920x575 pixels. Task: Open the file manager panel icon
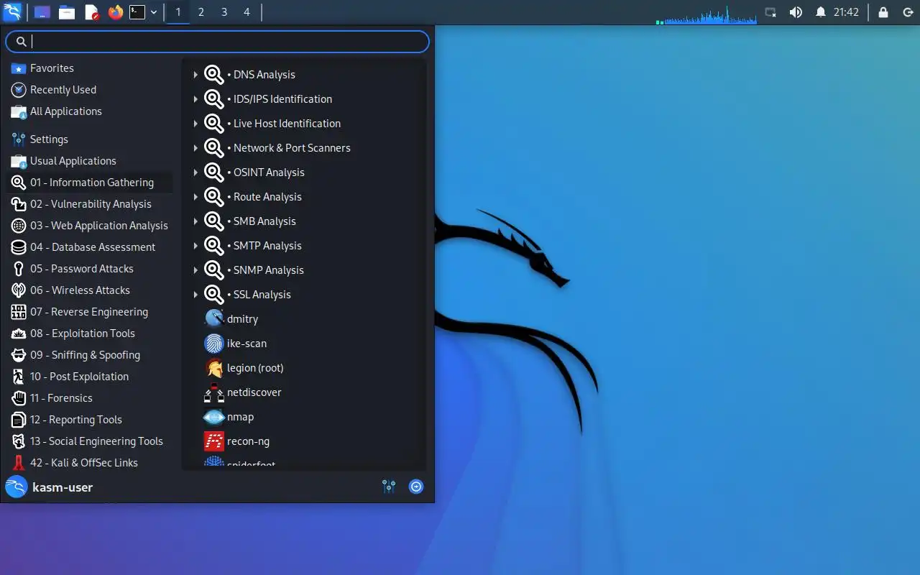coord(67,12)
